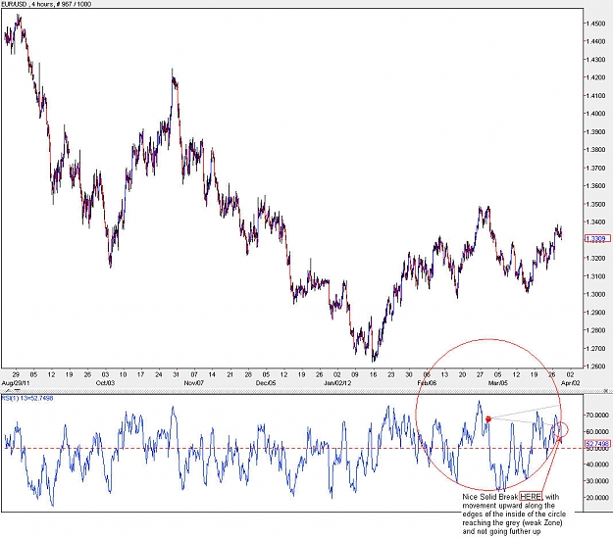Screen dimensions: 613x539
Task: Click the 70.0000 RSI axis label
Action: pos(598,416)
